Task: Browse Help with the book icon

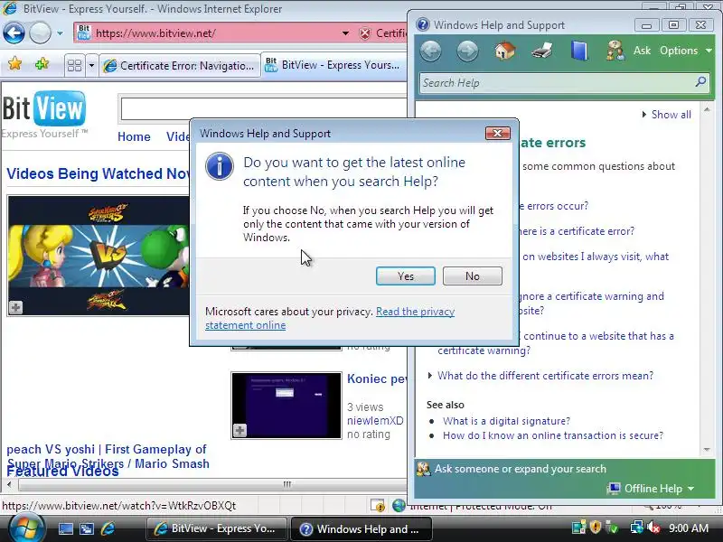Action: tap(579, 51)
